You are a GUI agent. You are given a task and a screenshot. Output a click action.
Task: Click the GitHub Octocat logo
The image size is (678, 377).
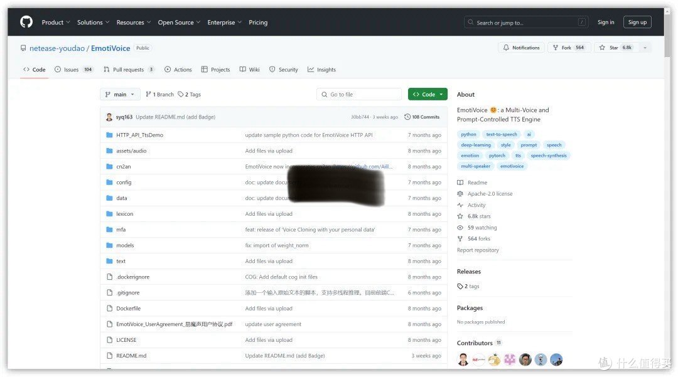tap(25, 21)
